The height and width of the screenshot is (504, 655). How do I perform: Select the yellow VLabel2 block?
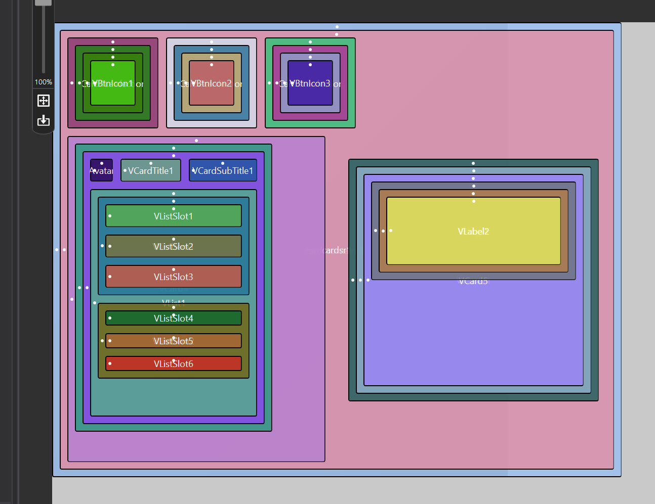474,231
